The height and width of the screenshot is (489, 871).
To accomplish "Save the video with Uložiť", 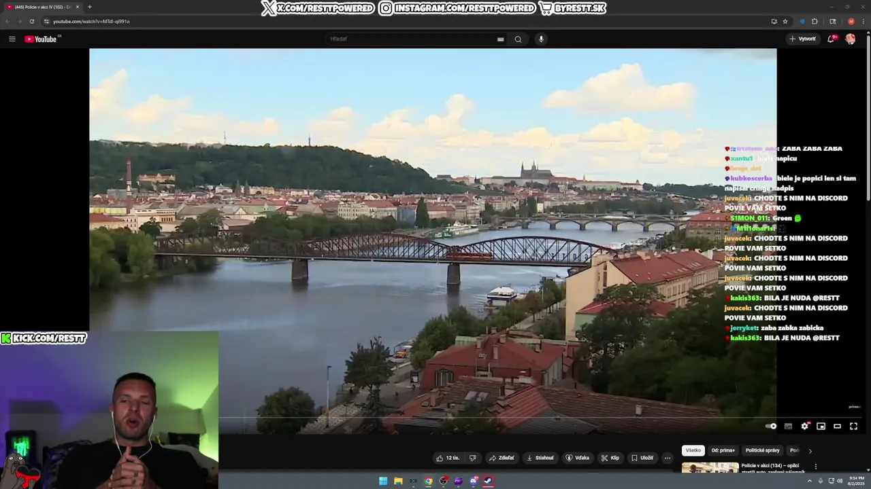I will pos(642,458).
